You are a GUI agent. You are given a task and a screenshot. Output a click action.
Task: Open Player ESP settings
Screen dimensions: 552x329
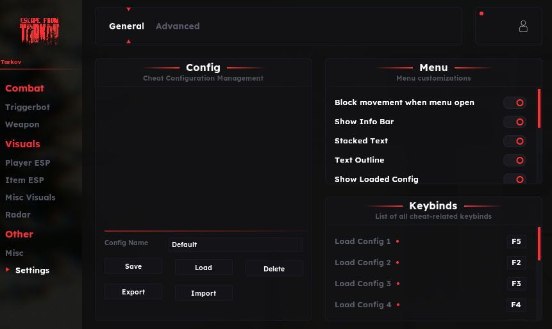(28, 163)
